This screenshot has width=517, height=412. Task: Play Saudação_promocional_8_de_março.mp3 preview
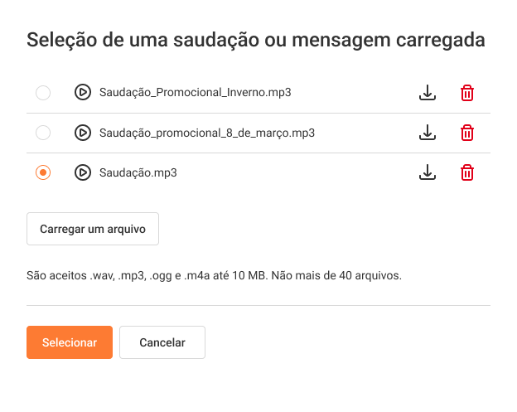(82, 133)
